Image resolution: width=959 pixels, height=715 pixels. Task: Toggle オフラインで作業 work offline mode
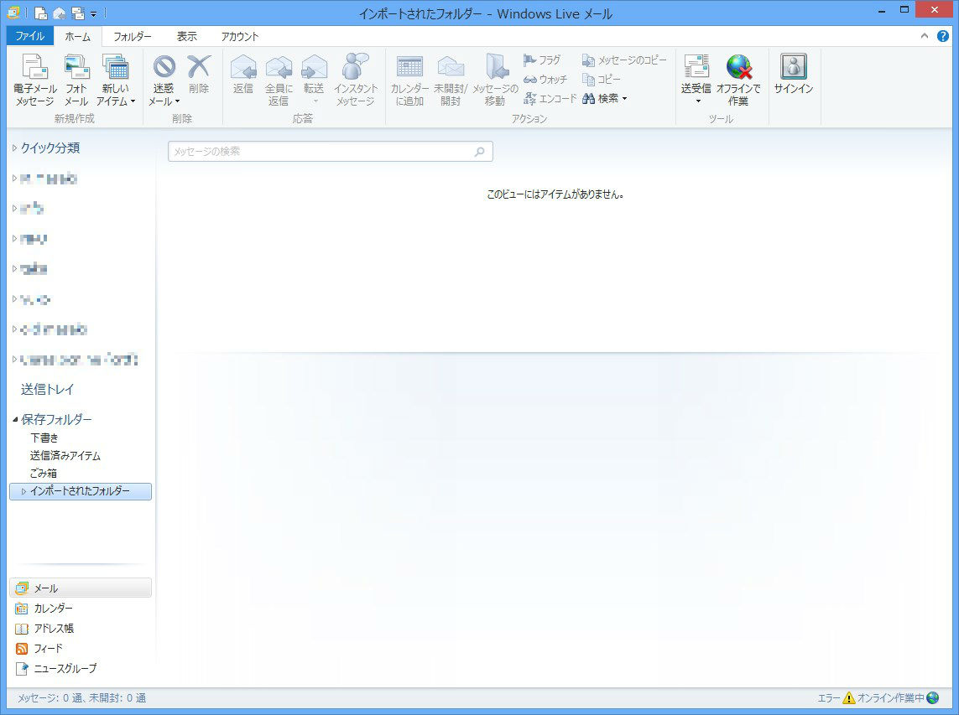[738, 80]
